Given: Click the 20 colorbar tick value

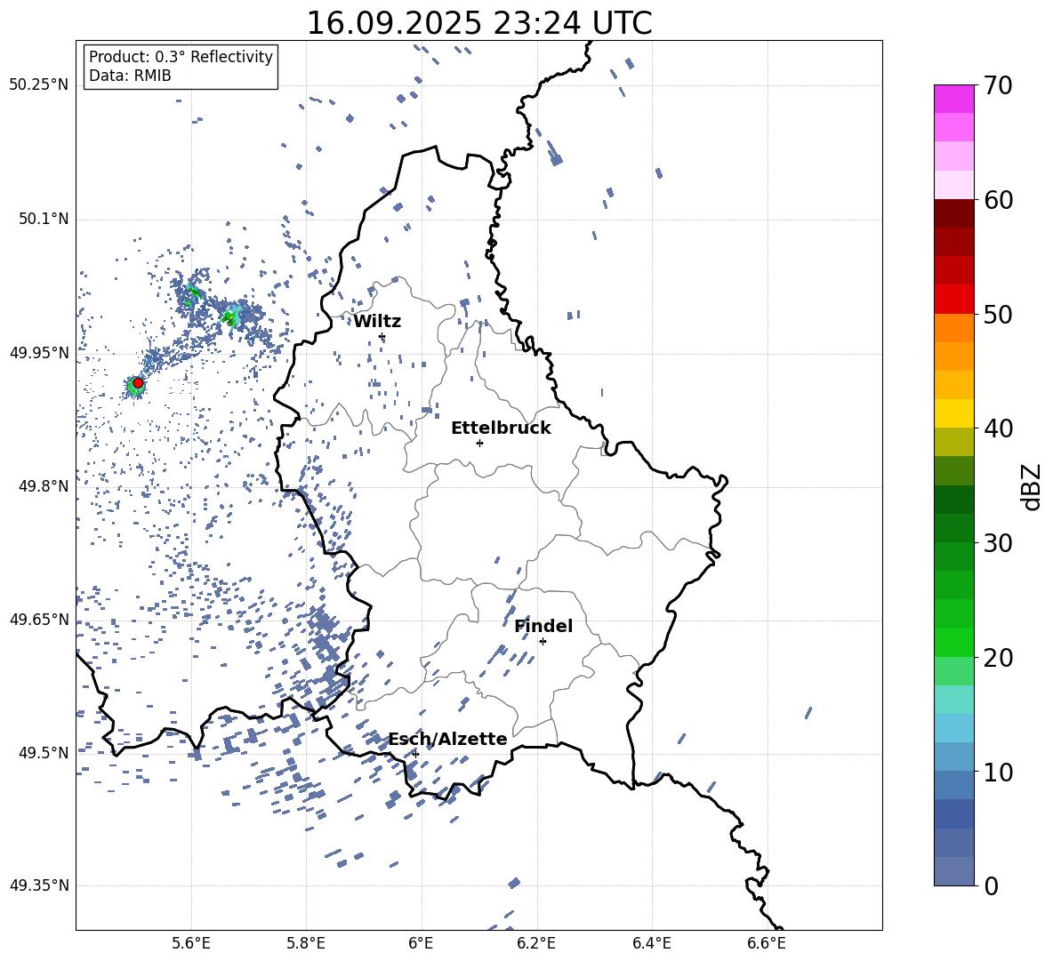Looking at the screenshot, I should [x=998, y=658].
